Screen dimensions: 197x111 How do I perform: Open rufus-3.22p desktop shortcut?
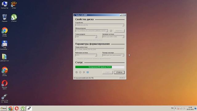[5, 98]
